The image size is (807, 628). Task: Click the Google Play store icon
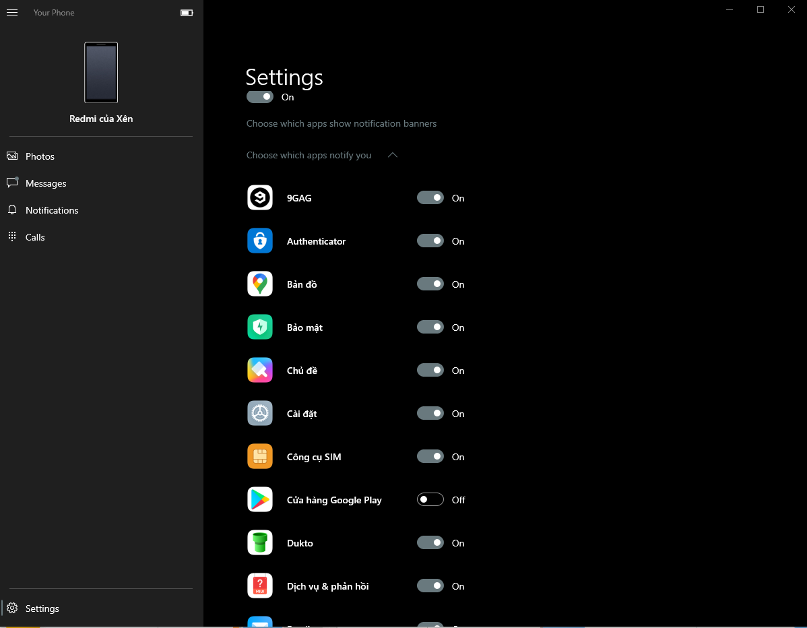point(260,500)
